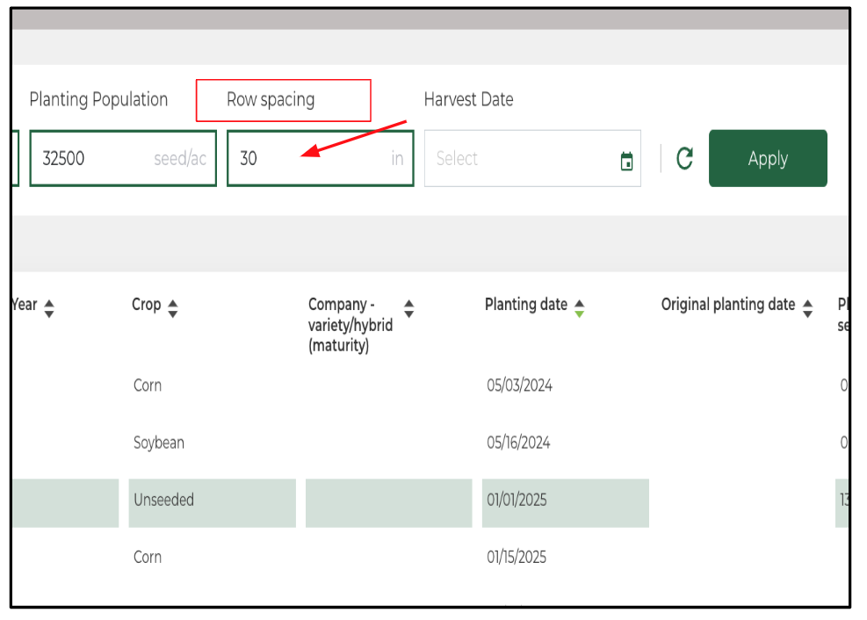Click the Original planting date header
This screenshot has height=620, width=867.
[x=727, y=305]
